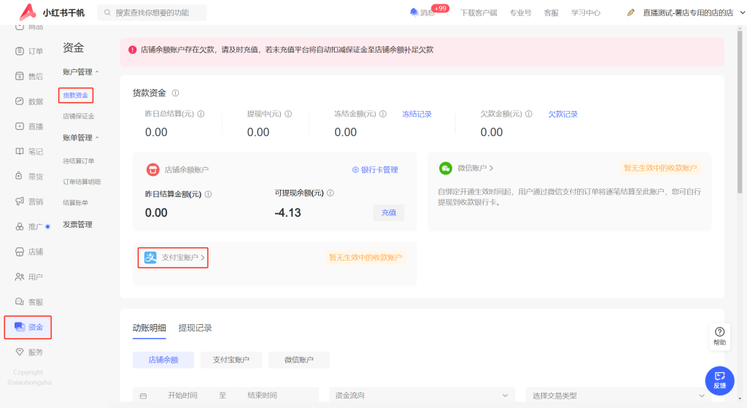Open 带货 in the left sidebar

click(x=29, y=177)
